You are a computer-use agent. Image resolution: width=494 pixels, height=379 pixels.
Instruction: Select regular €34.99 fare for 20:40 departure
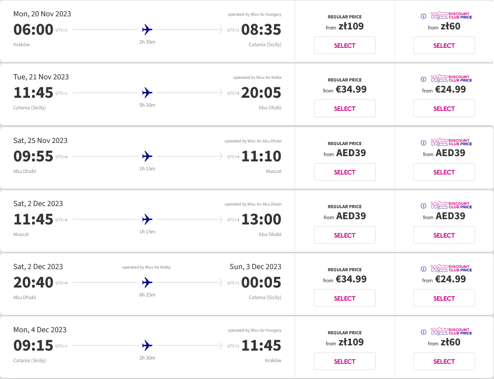[x=345, y=299]
